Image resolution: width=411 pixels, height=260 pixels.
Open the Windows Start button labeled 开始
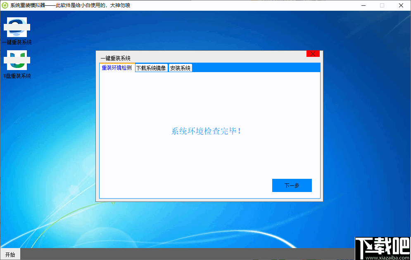click(x=10, y=254)
